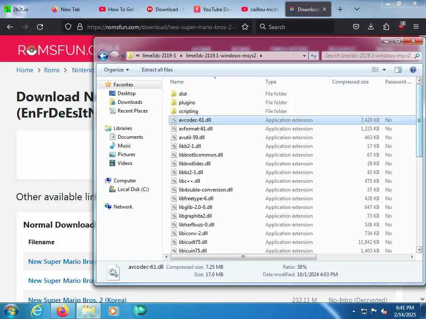Click the Explorer back arrow button
Screen dimensions: 426x319
click(x=103, y=56)
